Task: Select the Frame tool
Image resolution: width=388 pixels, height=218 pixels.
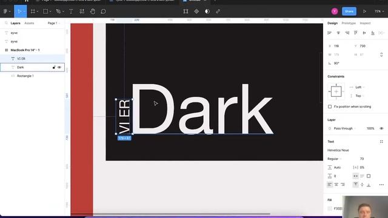Action: tap(33, 12)
